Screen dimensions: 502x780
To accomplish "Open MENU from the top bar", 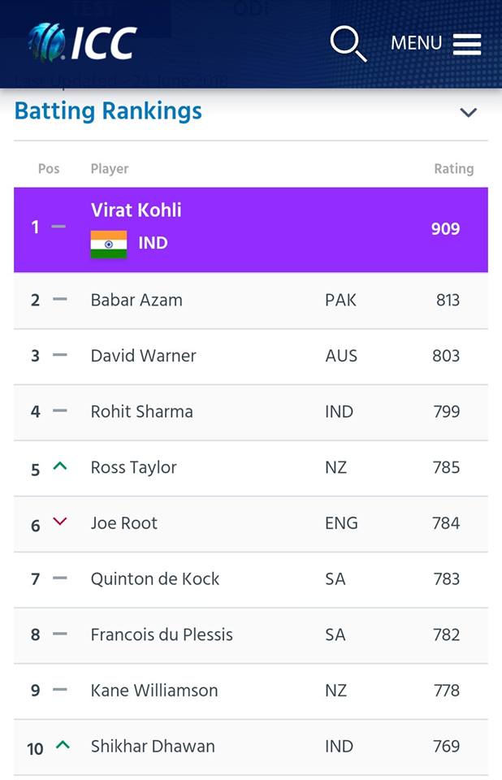I will (x=416, y=44).
